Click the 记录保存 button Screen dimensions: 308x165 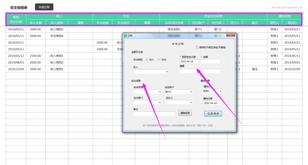tap(213, 113)
